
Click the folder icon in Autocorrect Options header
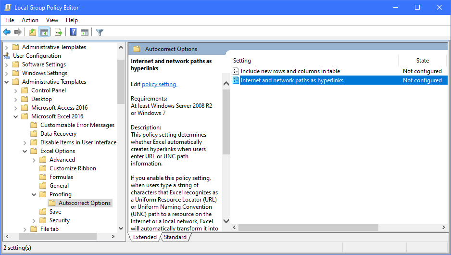click(137, 49)
